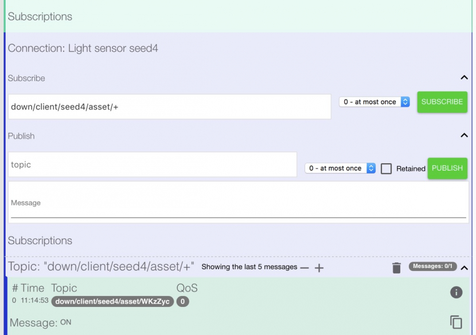Click the subscription topic input field
Viewport: 476px width, 335px height.
click(x=169, y=106)
